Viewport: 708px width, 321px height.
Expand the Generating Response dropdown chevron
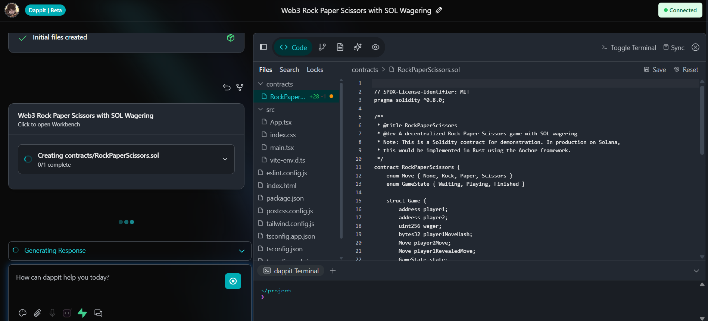[x=241, y=251]
